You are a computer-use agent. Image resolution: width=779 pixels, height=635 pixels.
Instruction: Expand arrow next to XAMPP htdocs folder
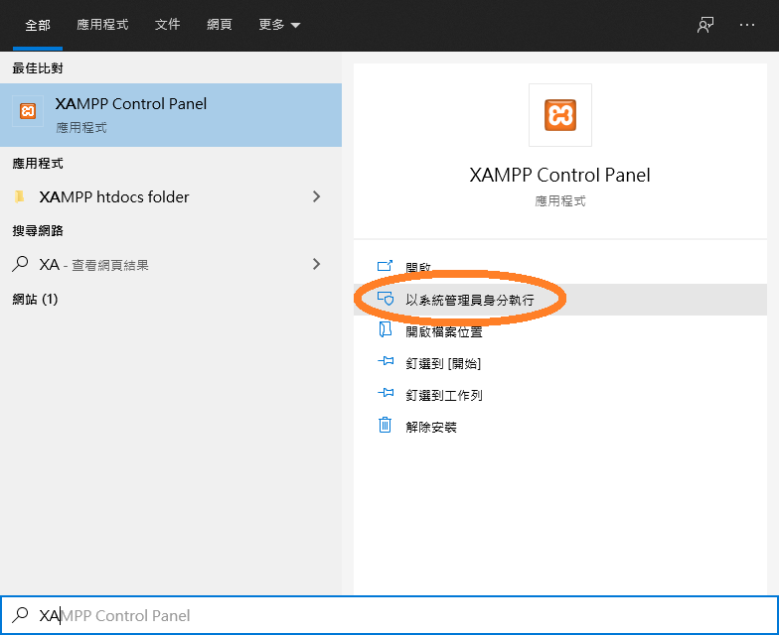316,196
